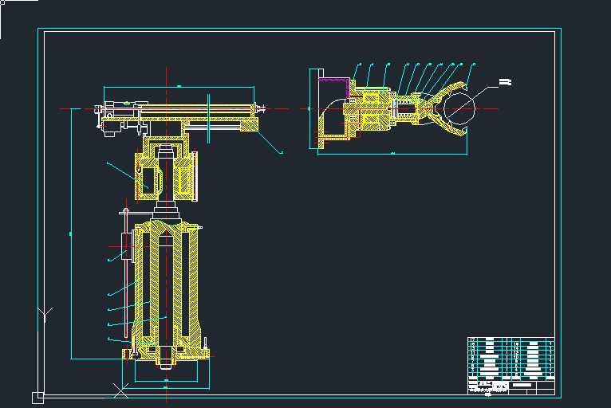Select the white leader label right of gripper

504,80
